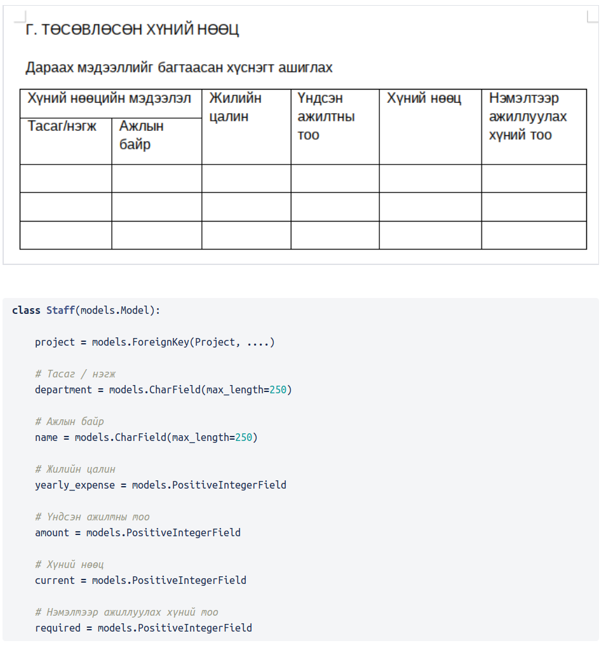Screen dimensions: 606x650
Task: Click the "Тасаг/нэгж" table header cell
Action: point(62,126)
